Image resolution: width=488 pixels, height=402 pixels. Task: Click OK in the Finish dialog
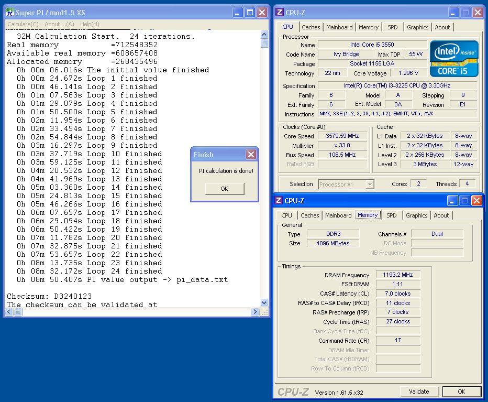click(225, 189)
